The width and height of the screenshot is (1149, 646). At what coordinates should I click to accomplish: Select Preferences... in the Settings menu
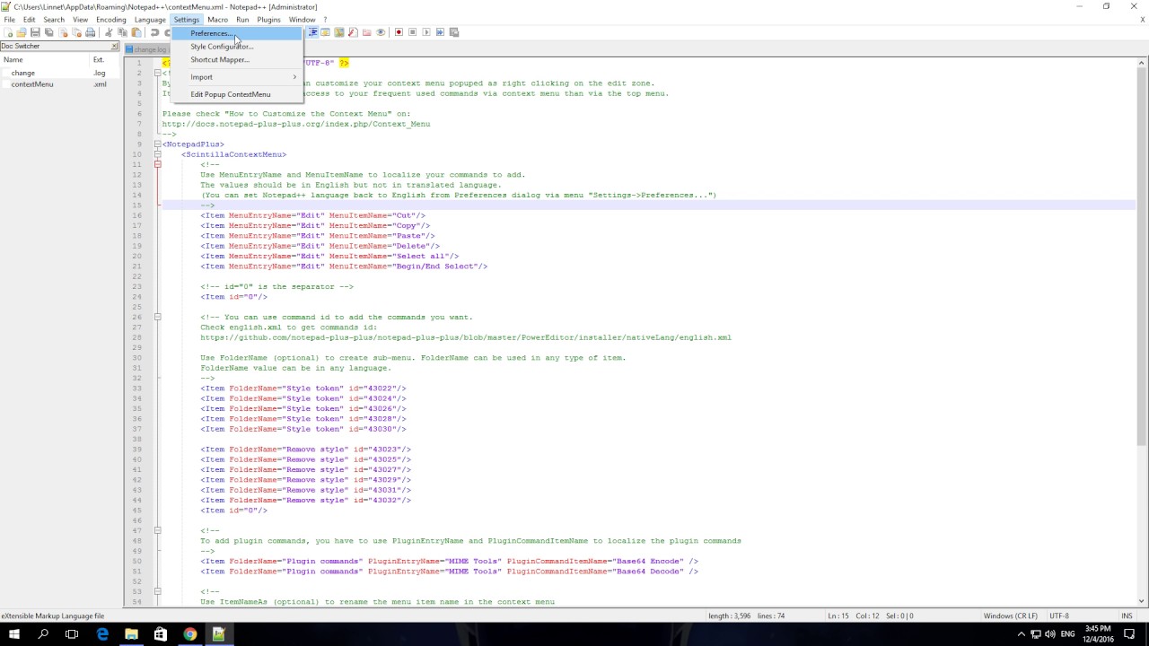pos(237,33)
